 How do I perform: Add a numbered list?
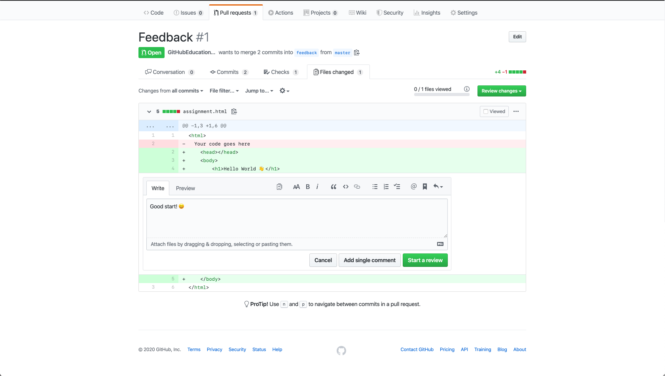click(x=386, y=187)
